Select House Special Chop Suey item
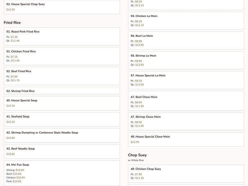The width and height of the screenshot is (248, 186). click(x=61, y=7)
